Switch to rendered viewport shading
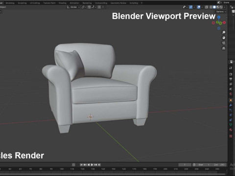 [221, 7]
